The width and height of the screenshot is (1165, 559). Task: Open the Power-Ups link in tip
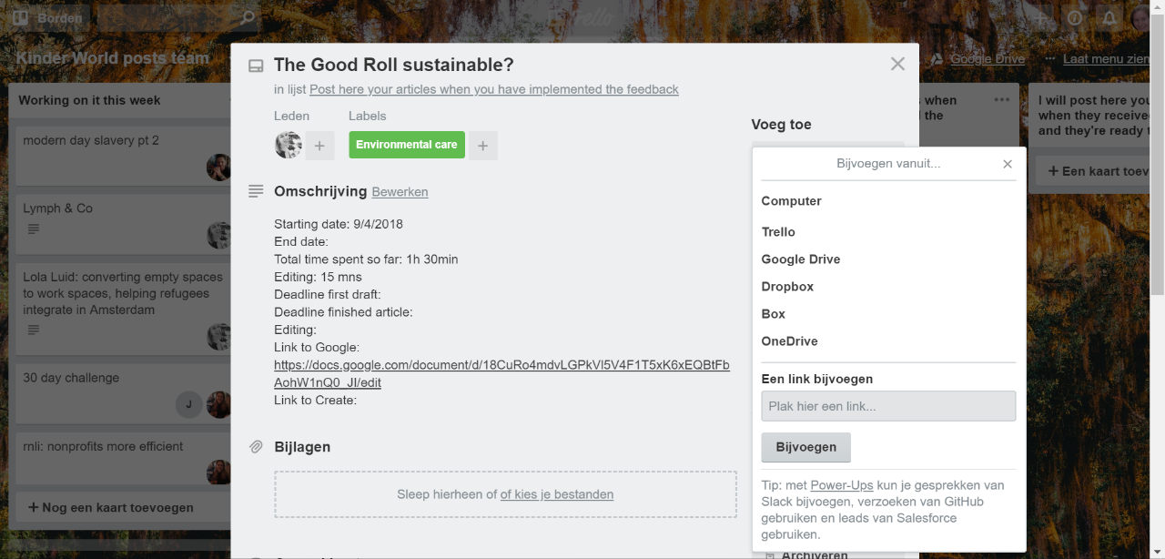tap(842, 485)
